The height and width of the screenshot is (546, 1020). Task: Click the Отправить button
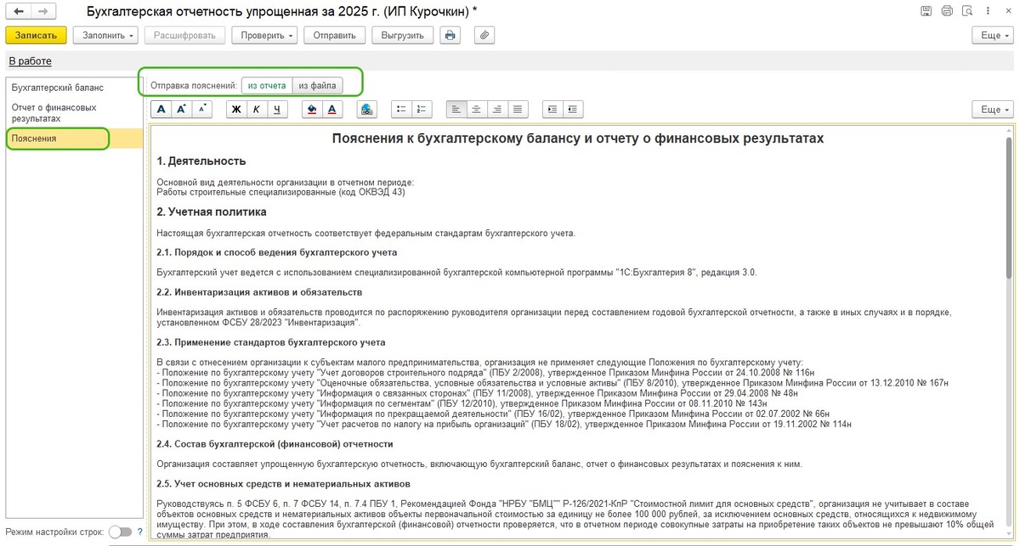click(336, 35)
